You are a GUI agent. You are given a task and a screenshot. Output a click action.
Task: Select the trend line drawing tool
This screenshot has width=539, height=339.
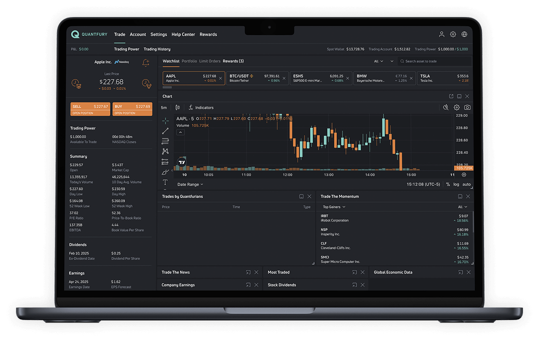tap(165, 131)
